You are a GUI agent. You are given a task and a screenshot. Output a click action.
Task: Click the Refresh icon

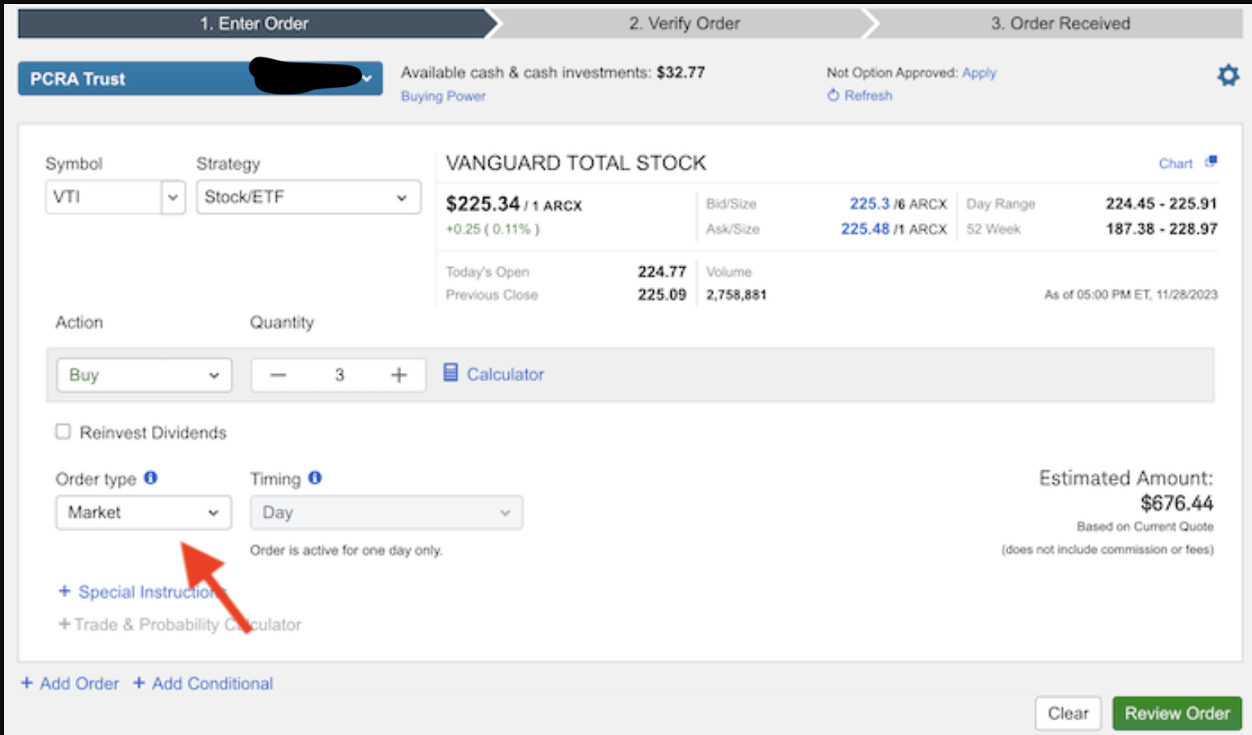coord(833,96)
